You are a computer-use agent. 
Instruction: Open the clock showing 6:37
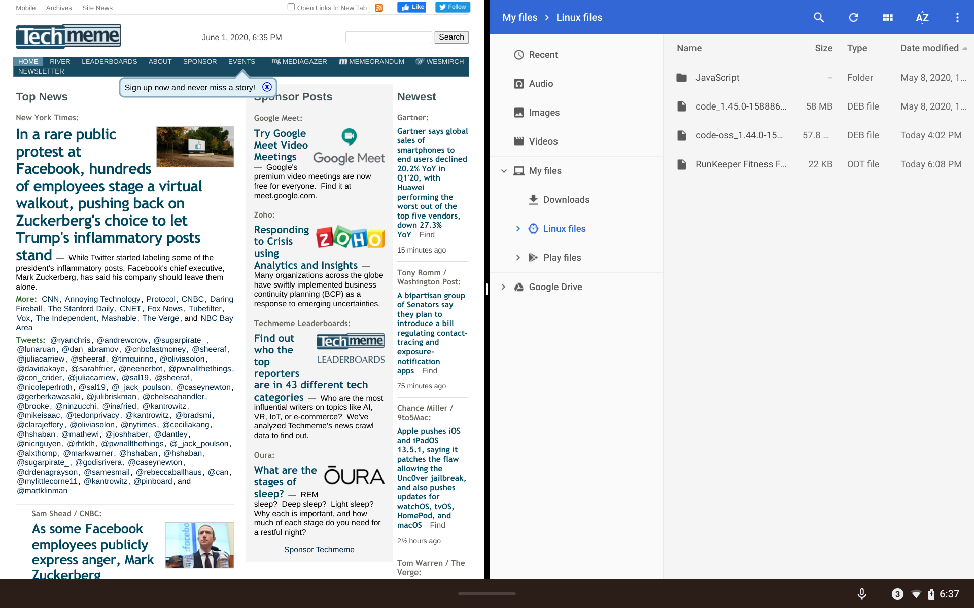(949, 594)
